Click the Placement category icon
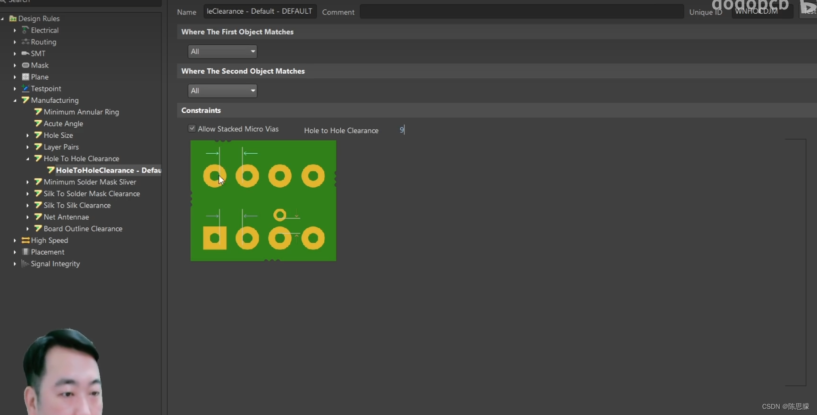The height and width of the screenshot is (415, 817). point(25,252)
